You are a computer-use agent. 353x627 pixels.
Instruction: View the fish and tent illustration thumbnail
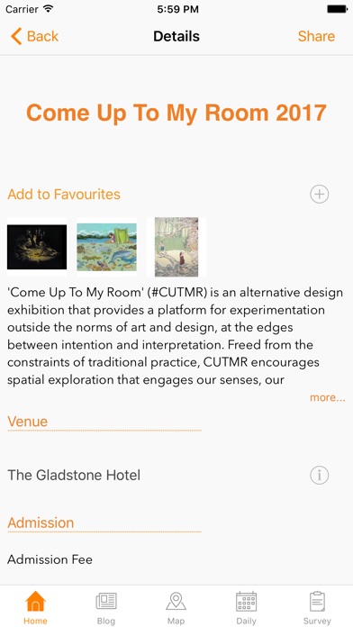pyautogui.click(x=107, y=247)
